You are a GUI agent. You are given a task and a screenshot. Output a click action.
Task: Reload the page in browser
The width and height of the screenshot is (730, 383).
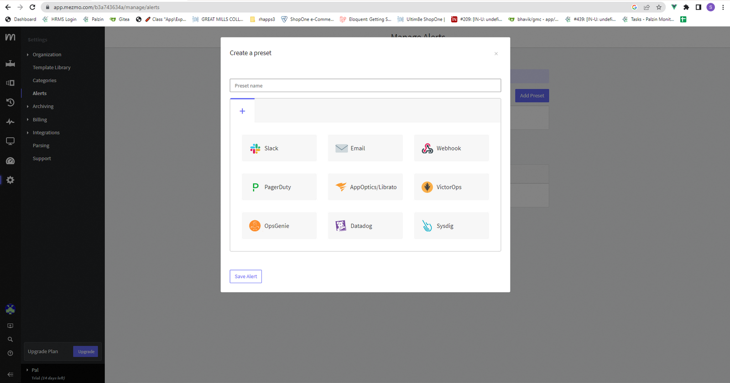pyautogui.click(x=32, y=7)
